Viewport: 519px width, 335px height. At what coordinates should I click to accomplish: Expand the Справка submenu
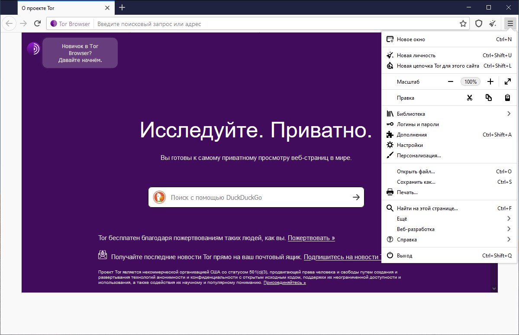click(449, 240)
